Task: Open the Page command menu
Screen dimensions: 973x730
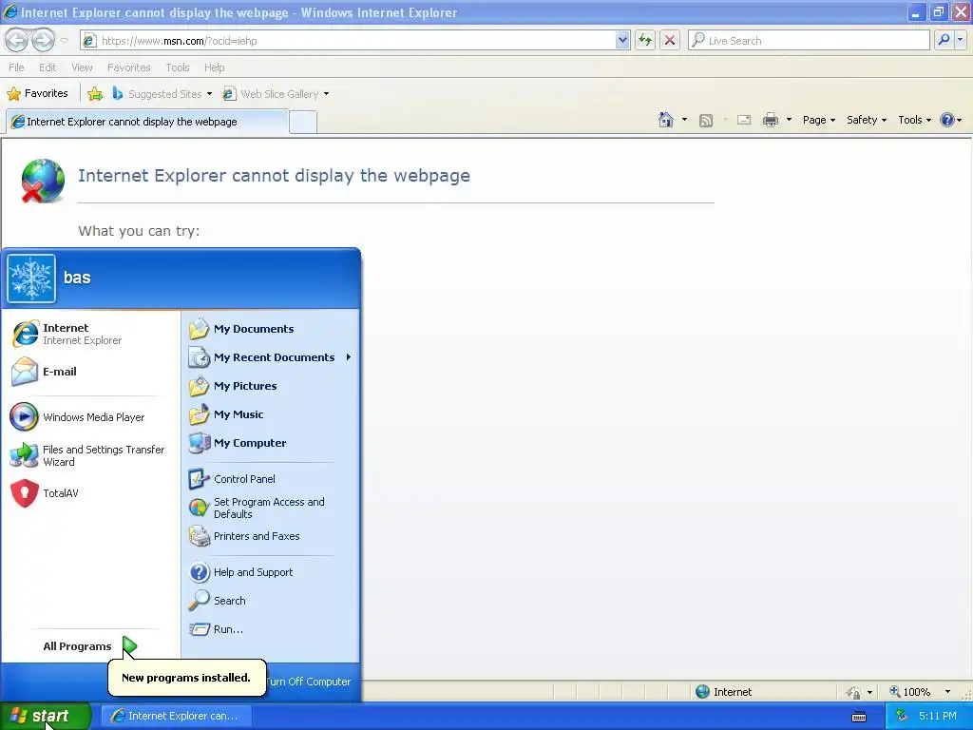Action: [818, 120]
